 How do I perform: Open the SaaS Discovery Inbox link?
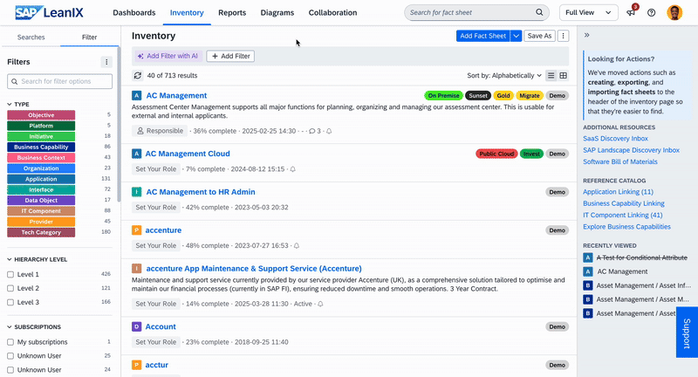pyautogui.click(x=615, y=139)
